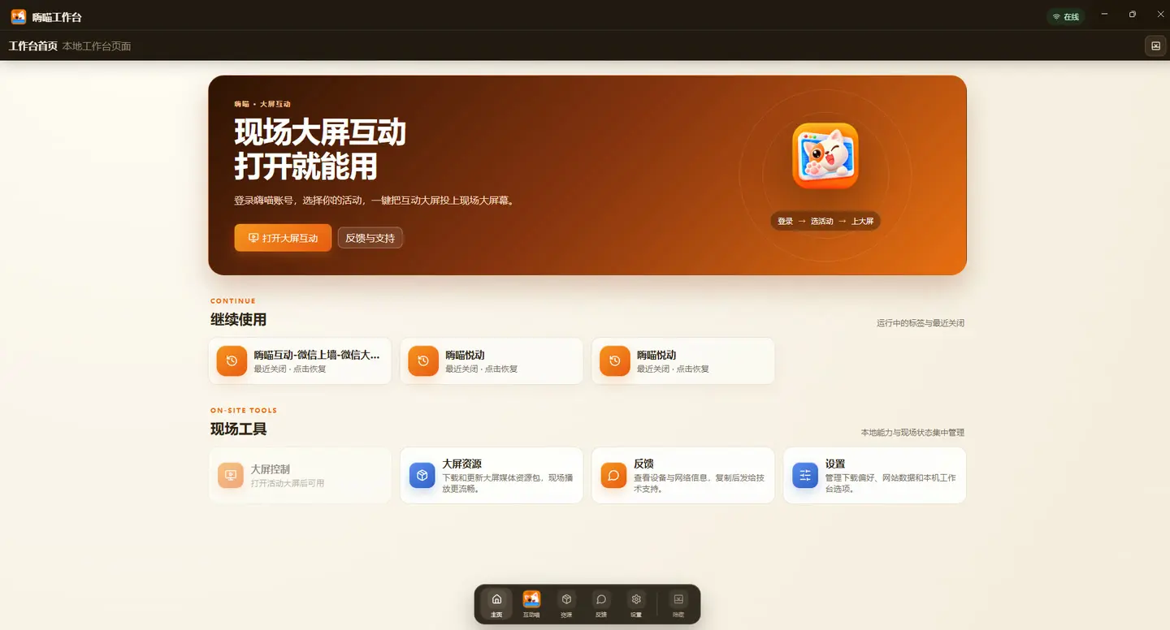Open 资源 box icon in the bottom dock
Image resolution: width=1170 pixels, height=630 pixels.
point(566,604)
